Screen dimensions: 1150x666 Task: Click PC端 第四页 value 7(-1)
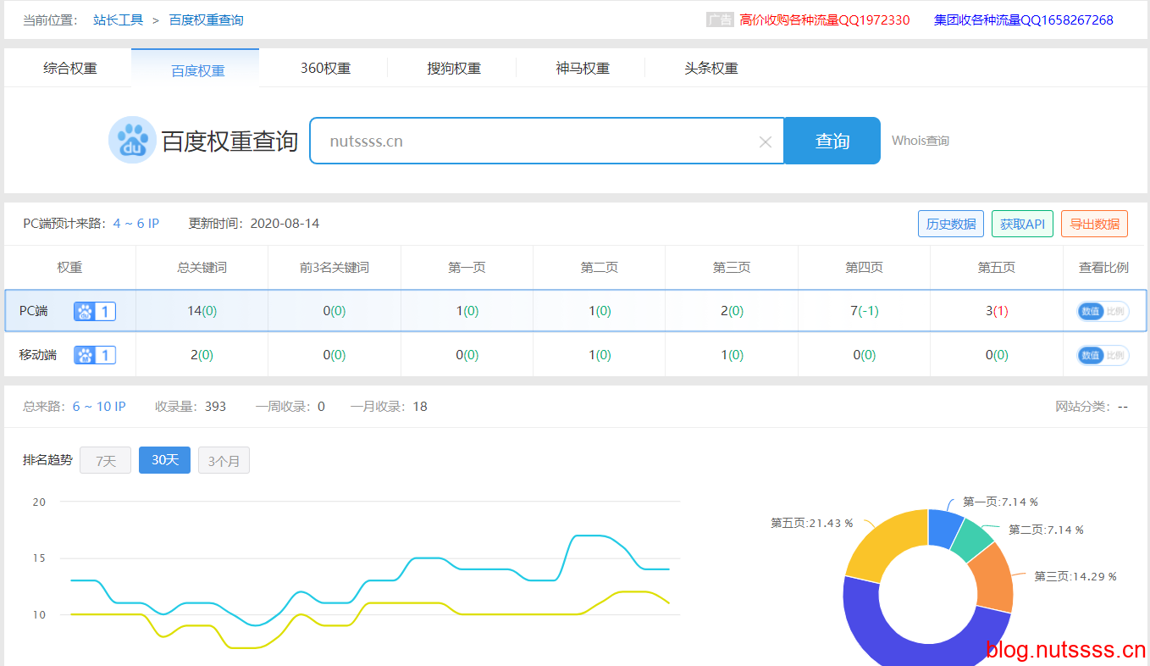[865, 311]
